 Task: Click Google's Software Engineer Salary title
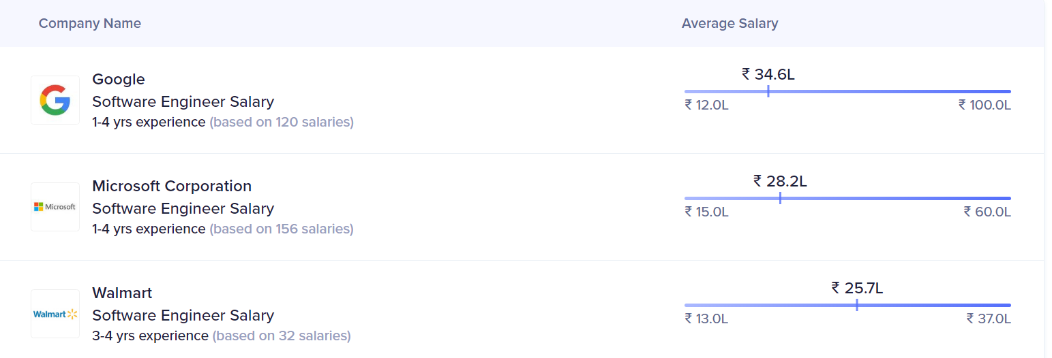tap(183, 101)
